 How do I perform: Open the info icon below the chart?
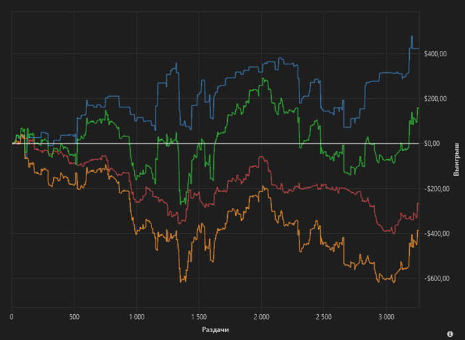tap(450, 334)
